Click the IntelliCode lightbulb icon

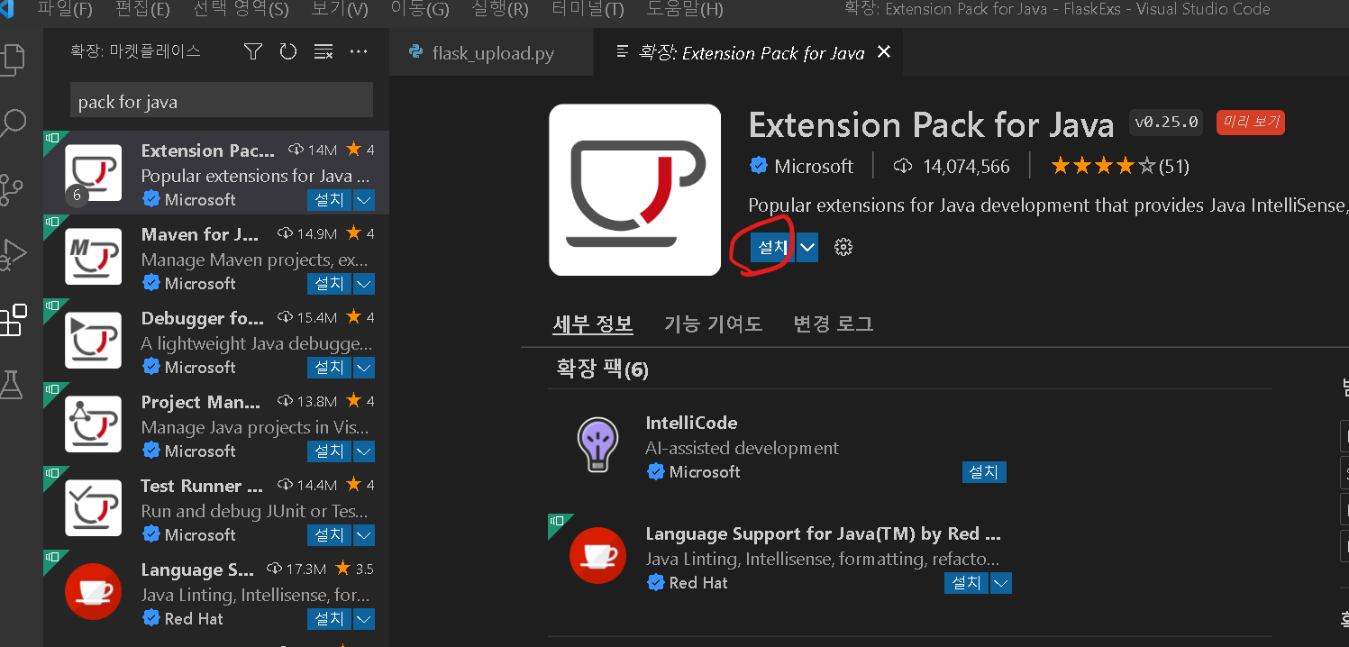598,445
